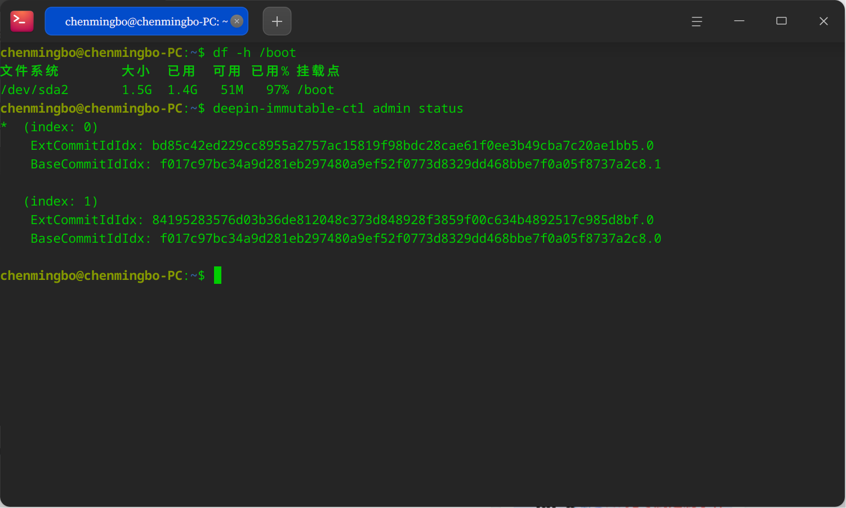Close the terminal window

point(823,21)
